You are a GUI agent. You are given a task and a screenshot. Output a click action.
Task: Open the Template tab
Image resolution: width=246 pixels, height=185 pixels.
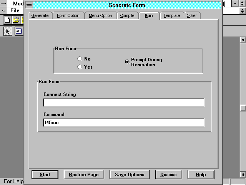pyautogui.click(x=171, y=16)
